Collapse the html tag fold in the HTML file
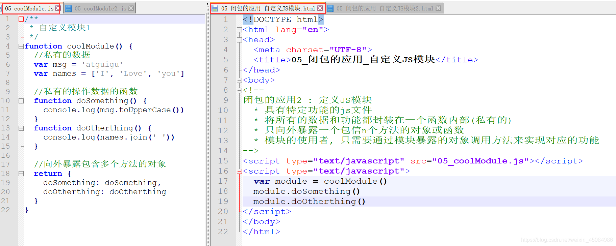This screenshot has width=616, height=246. click(x=239, y=30)
